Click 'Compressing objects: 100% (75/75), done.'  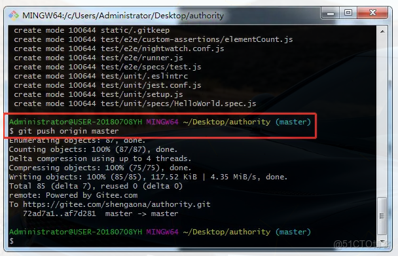click(x=100, y=168)
